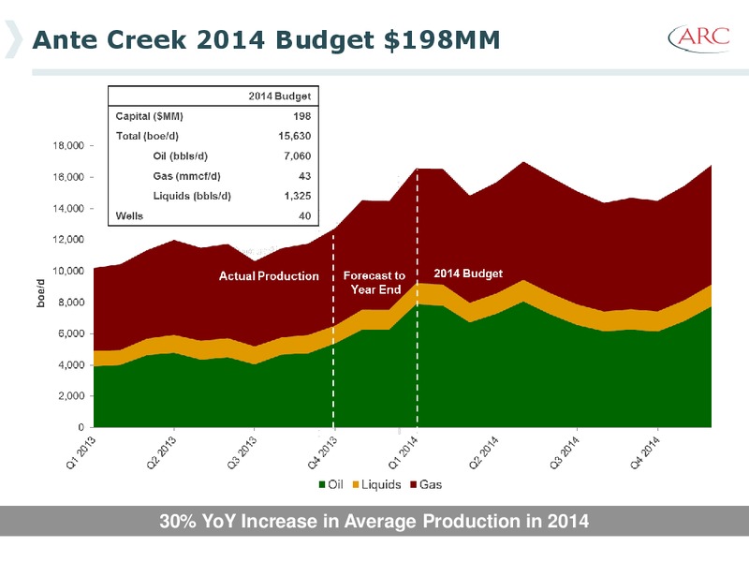The width and height of the screenshot is (749, 562).
Task: Click the dashed line at Q4 2013
Action: pos(333,330)
